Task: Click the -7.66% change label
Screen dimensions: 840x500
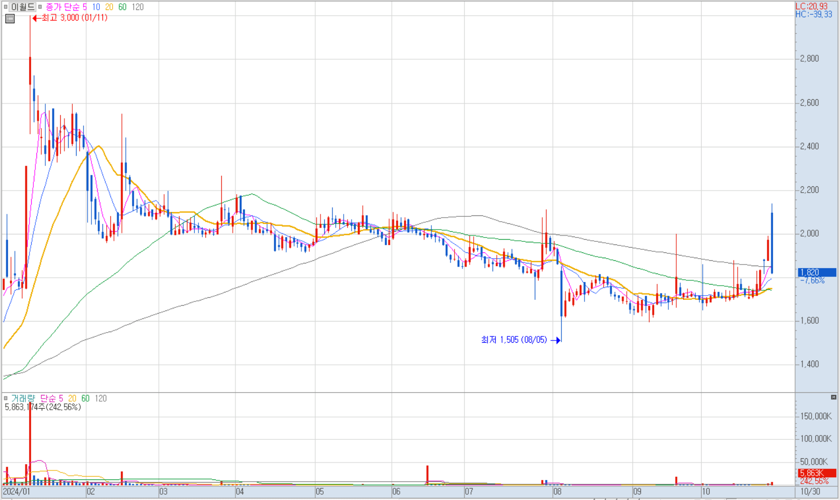Action: coord(813,280)
